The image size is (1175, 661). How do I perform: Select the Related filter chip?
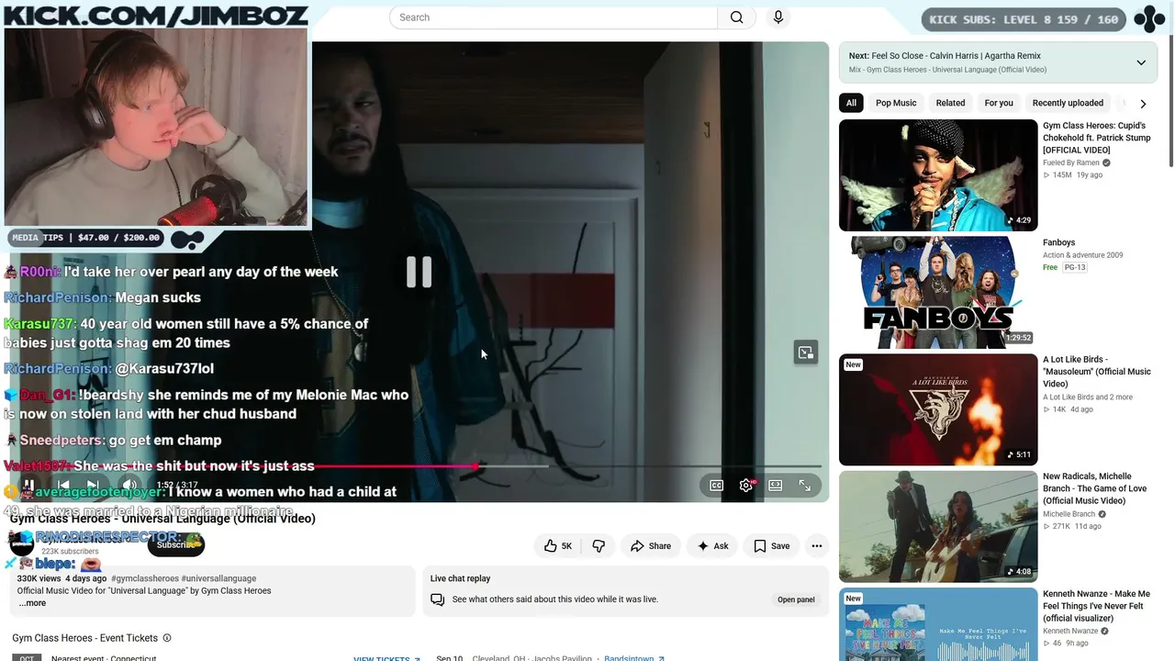coord(950,103)
